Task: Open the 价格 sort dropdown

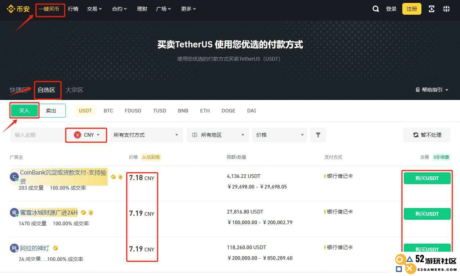Action: pyautogui.click(x=280, y=135)
